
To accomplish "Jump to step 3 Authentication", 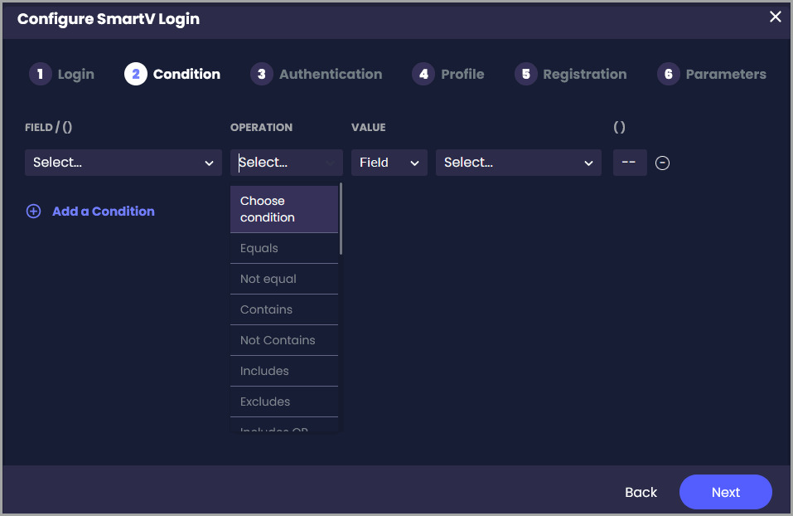I will 316,74.
